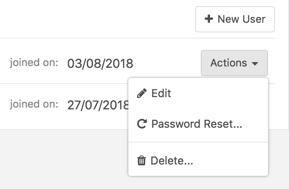Click the "New User" text label
289x189 pixels.
(241, 19)
